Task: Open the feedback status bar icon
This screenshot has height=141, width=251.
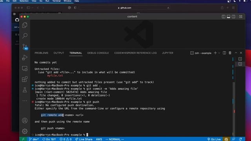Action: tap(234, 139)
